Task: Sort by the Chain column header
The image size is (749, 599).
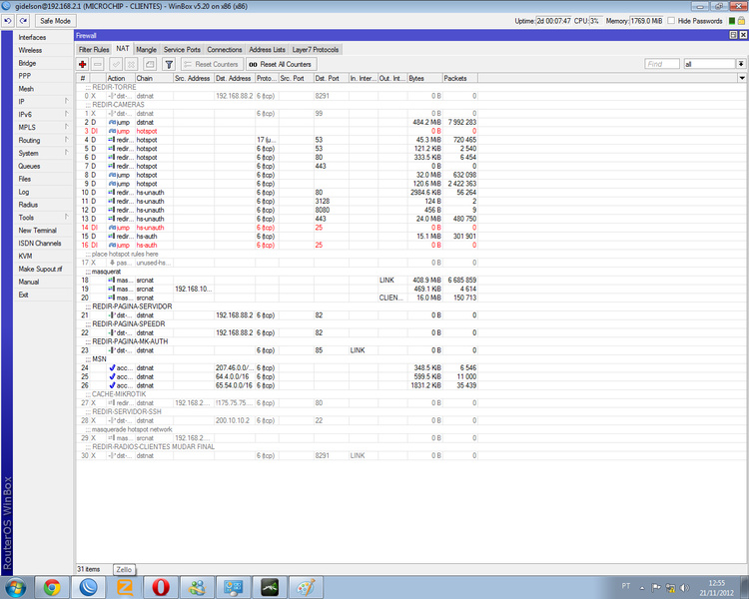Action: [154, 78]
